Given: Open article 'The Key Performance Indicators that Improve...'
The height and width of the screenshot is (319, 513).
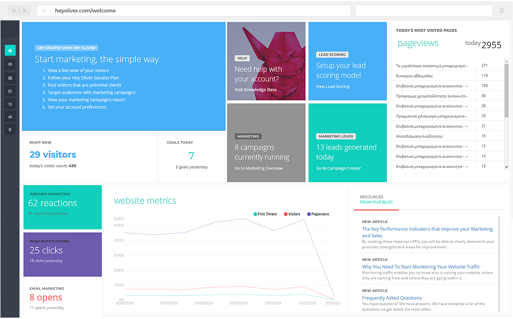Looking at the screenshot, I should pos(427,232).
